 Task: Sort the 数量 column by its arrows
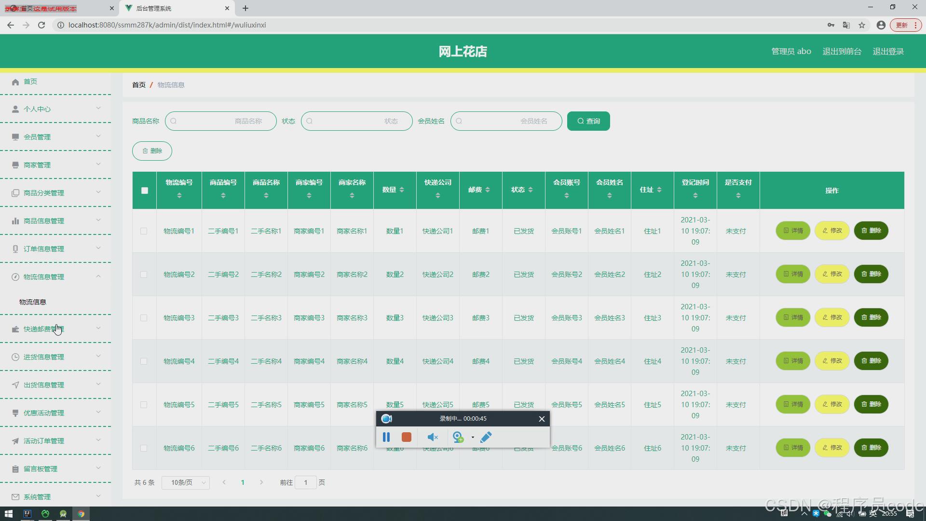point(402,190)
